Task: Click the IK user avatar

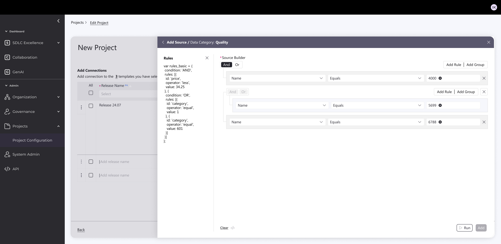Action: coord(494,7)
